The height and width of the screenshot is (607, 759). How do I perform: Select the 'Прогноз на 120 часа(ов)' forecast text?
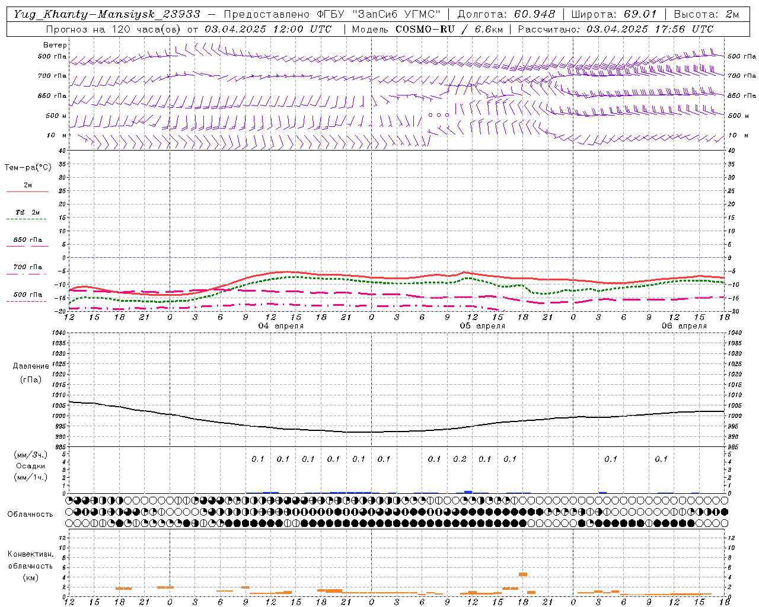(x=113, y=29)
